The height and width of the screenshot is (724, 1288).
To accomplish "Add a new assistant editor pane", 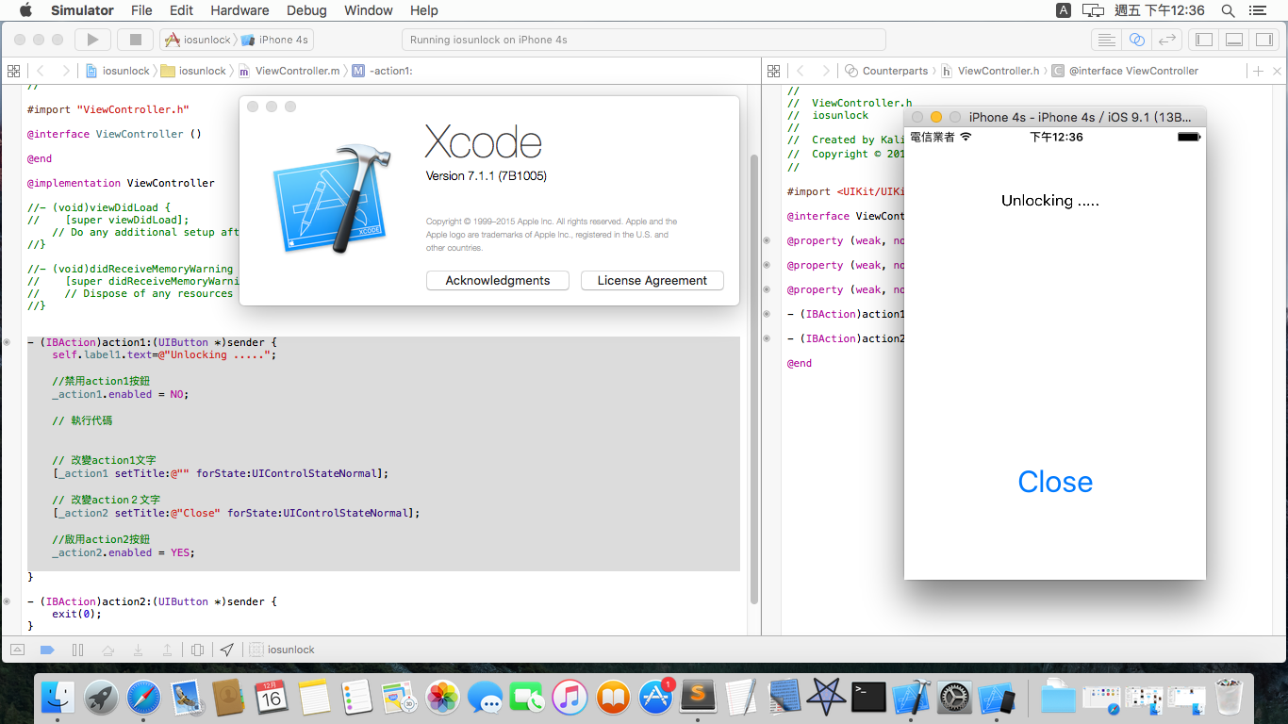I will (1258, 71).
